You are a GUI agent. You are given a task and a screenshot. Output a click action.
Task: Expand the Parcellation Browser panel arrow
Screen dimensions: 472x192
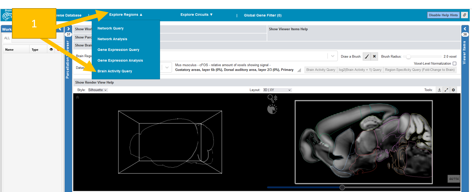(x=68, y=29)
